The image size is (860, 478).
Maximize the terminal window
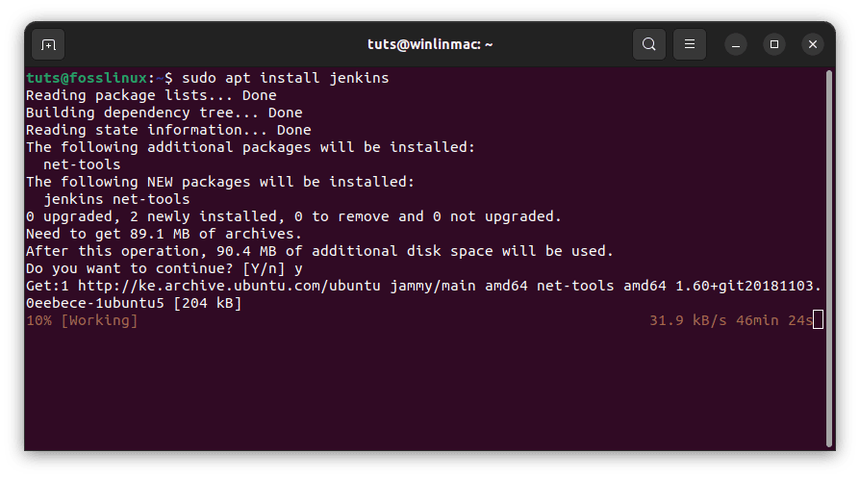[x=774, y=44]
